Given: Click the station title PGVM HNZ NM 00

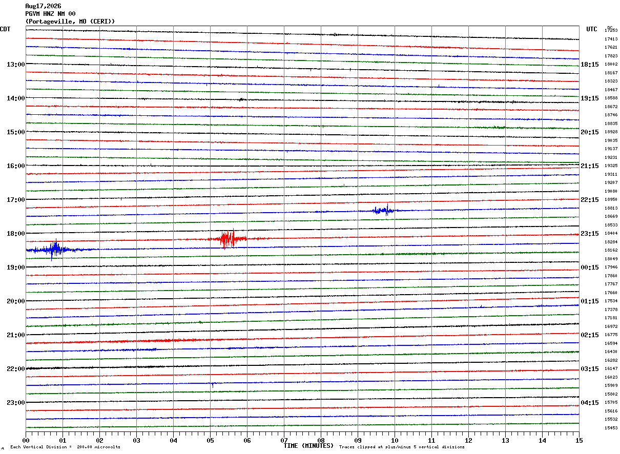Looking at the screenshot, I should [50, 14].
